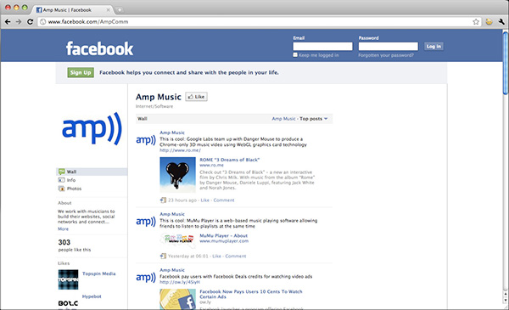Image resolution: width=509 pixels, height=310 pixels.
Task: Open a new browser tab
Action: click(x=120, y=10)
